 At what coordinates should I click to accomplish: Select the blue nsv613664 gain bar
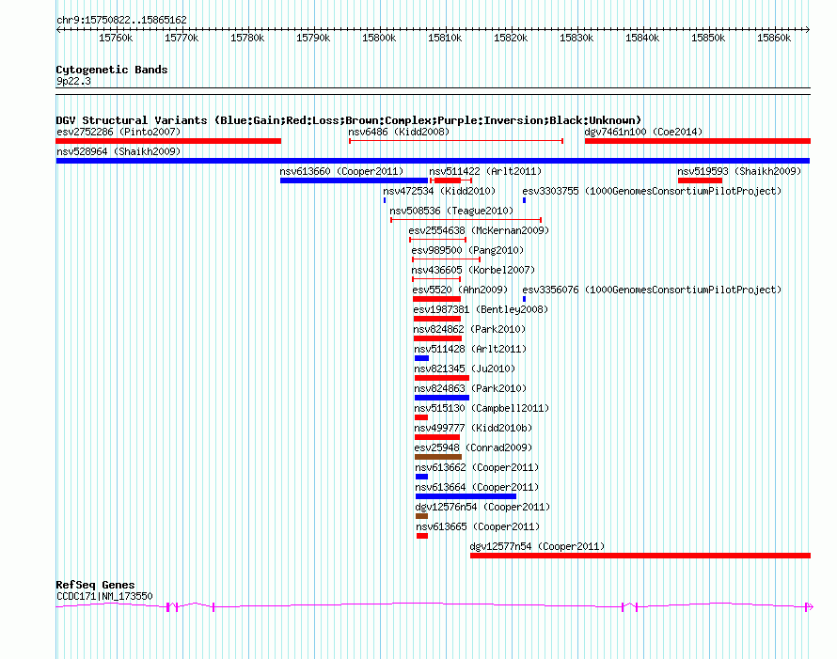[x=466, y=496]
